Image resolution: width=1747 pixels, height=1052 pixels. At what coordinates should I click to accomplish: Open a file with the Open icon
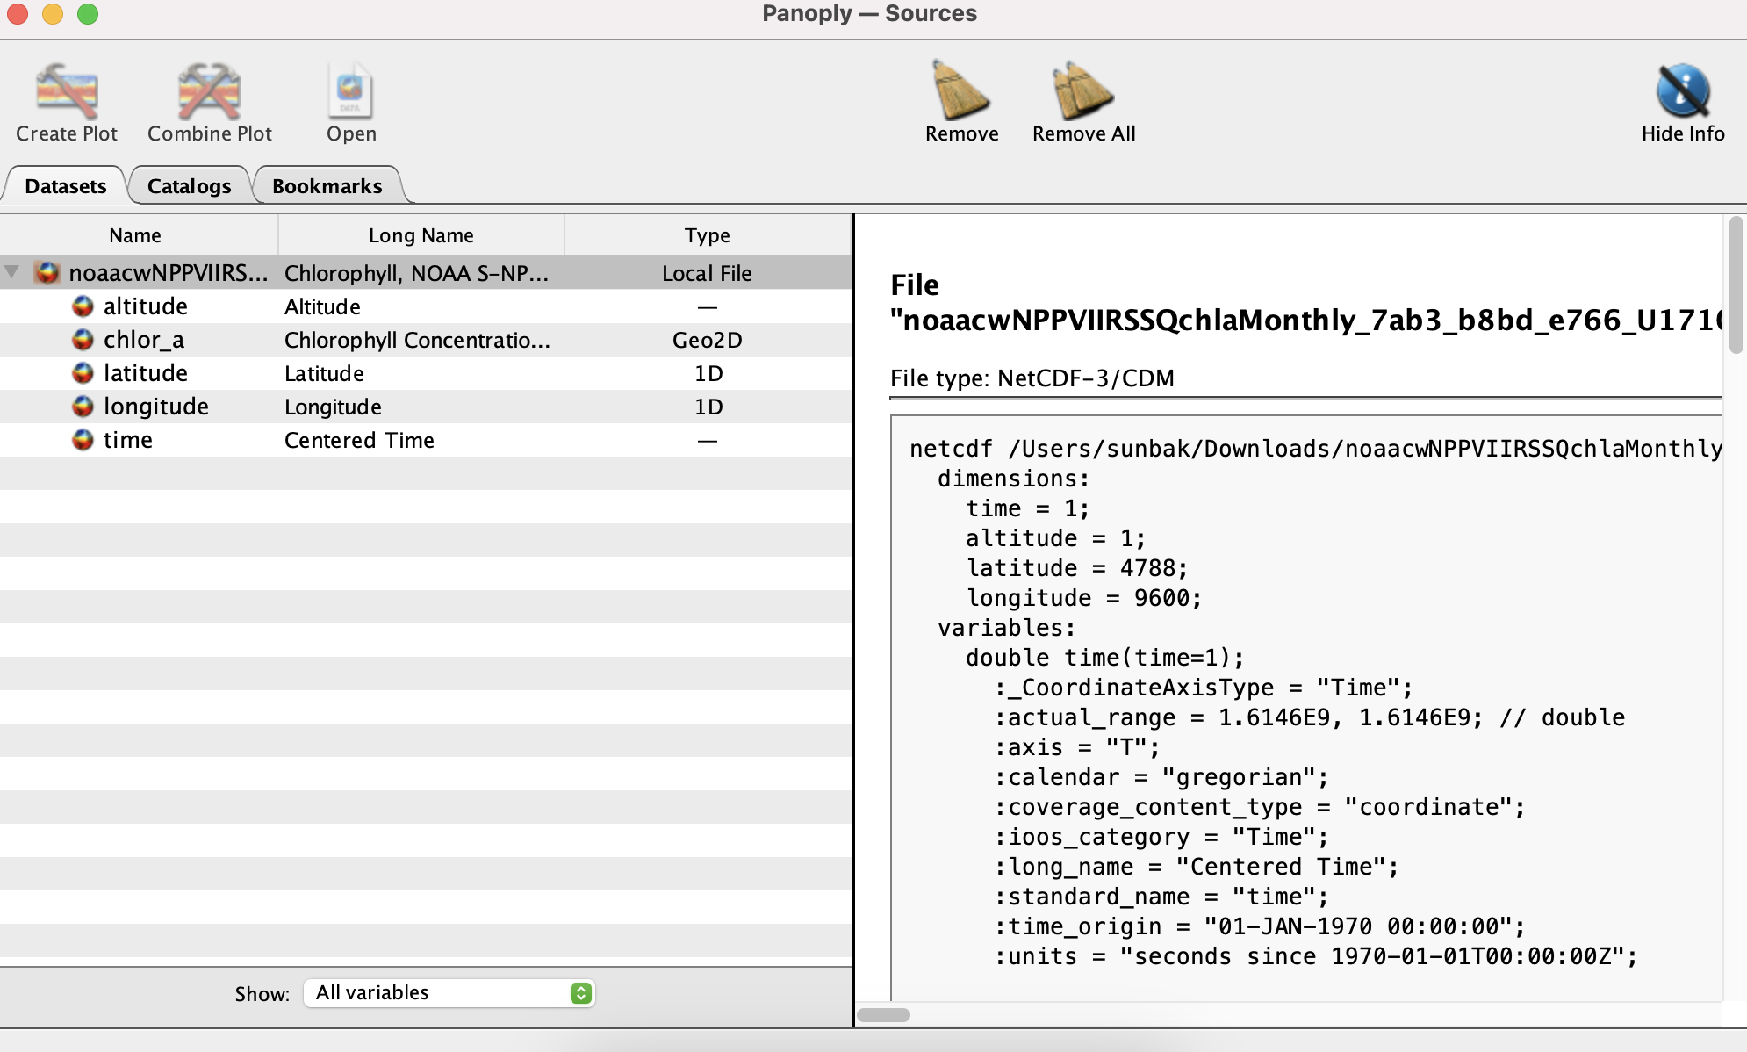click(x=351, y=92)
